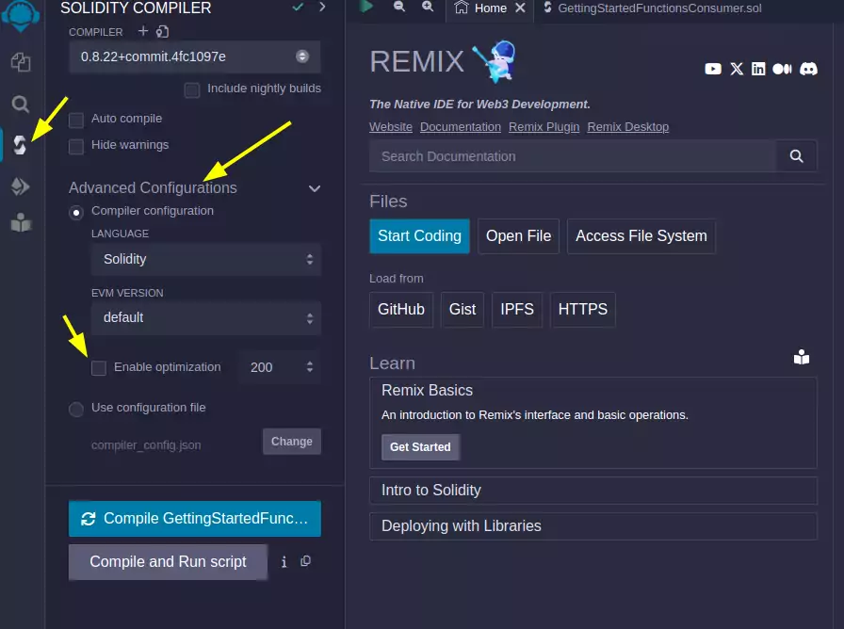Open compiler version 0.8.22 dropdown
This screenshot has width=844, height=629.
(x=195, y=56)
